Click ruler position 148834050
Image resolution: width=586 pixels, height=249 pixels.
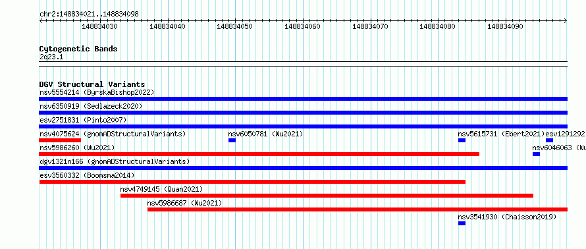point(234,26)
